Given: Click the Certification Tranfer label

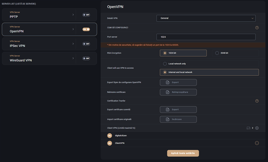Looking at the screenshot, I should [x=116, y=101].
